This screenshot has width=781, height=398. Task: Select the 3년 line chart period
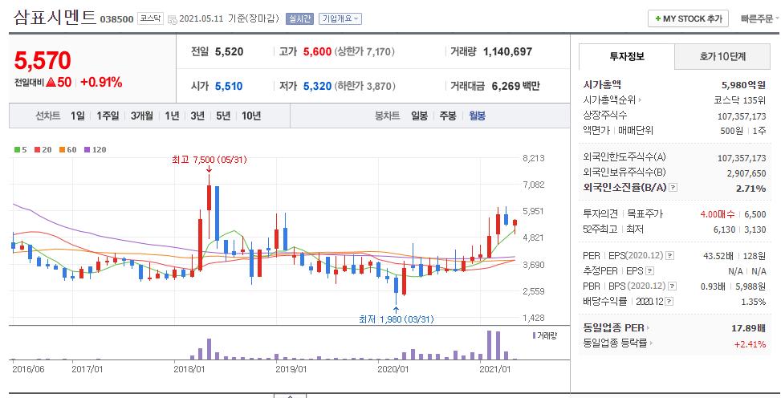point(197,116)
